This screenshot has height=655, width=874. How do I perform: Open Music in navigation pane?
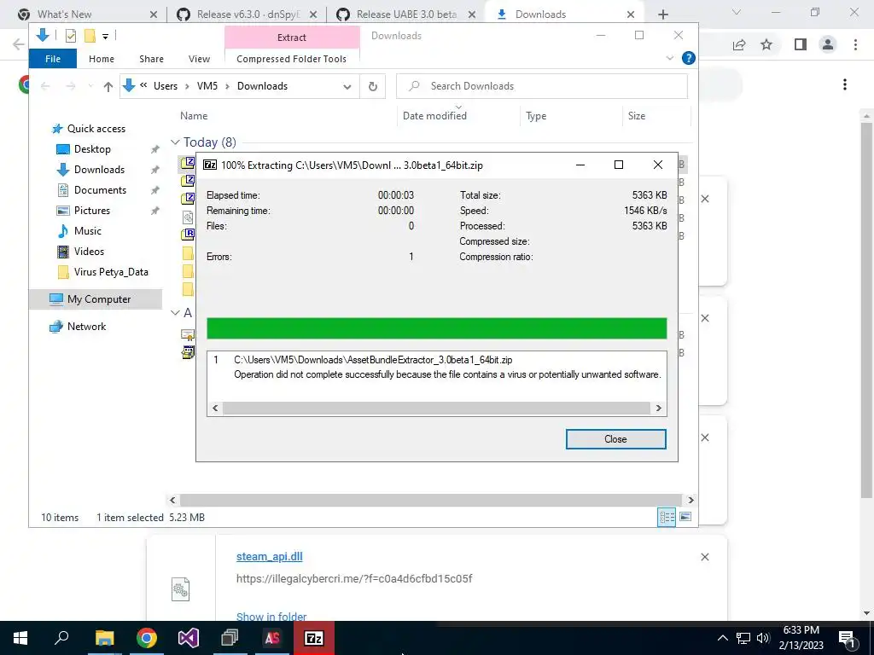click(x=88, y=230)
